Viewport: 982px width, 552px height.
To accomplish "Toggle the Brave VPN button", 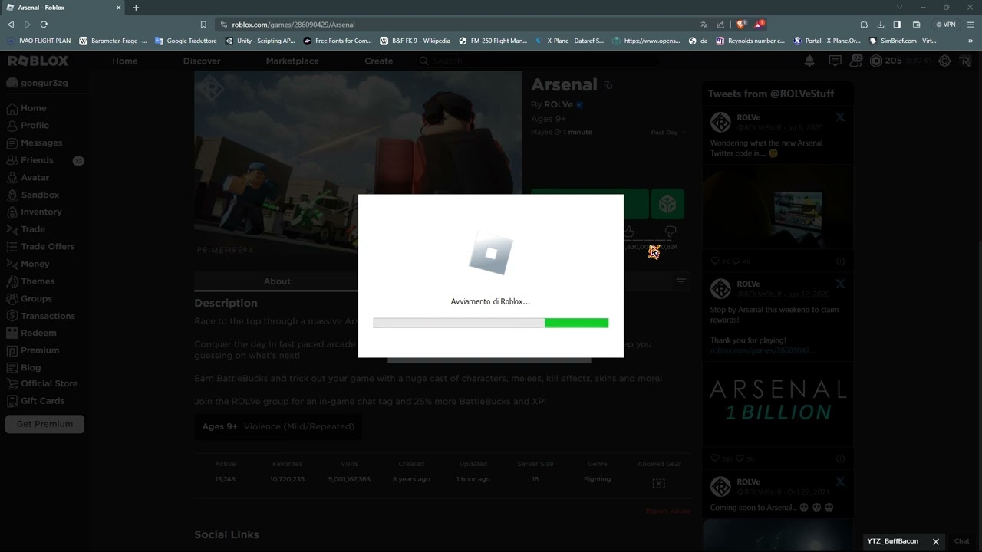I will [946, 25].
